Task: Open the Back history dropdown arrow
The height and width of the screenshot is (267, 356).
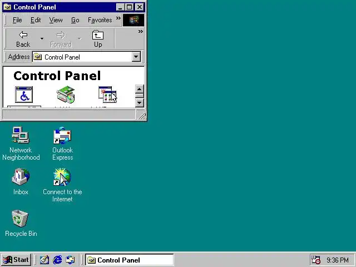Action: click(x=42, y=39)
